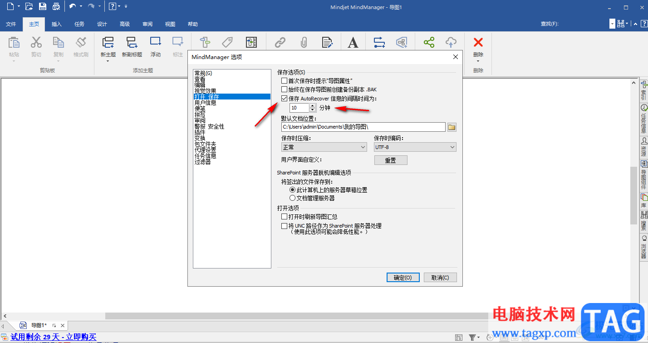Switch to the 任务 (Task) ribbon tab
This screenshot has height=343, width=648.
tap(79, 24)
